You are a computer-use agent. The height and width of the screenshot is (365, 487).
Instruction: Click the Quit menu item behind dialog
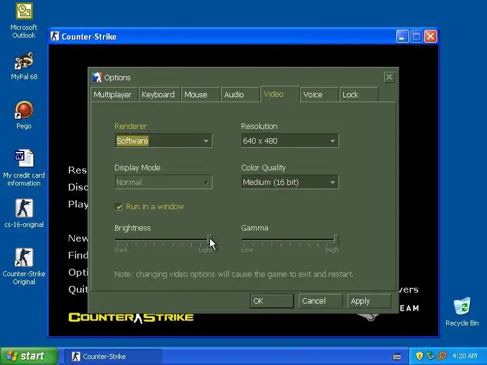coord(78,290)
